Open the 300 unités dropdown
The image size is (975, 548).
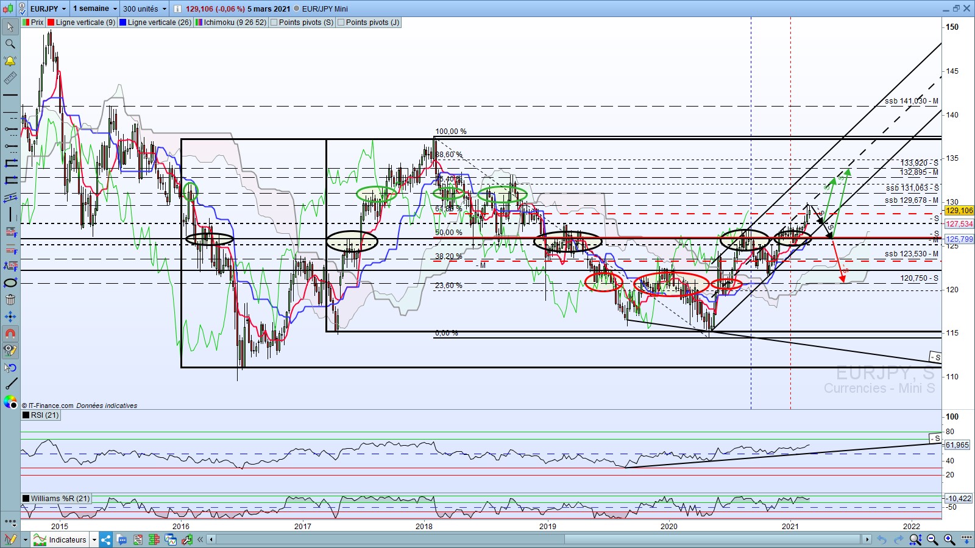tap(164, 9)
